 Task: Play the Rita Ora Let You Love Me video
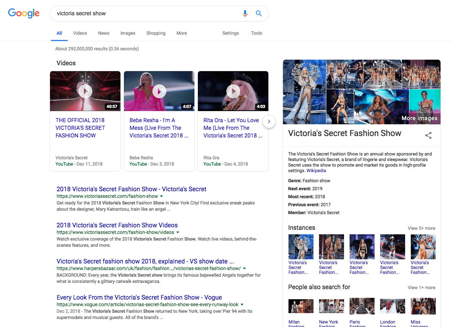pyautogui.click(x=233, y=91)
